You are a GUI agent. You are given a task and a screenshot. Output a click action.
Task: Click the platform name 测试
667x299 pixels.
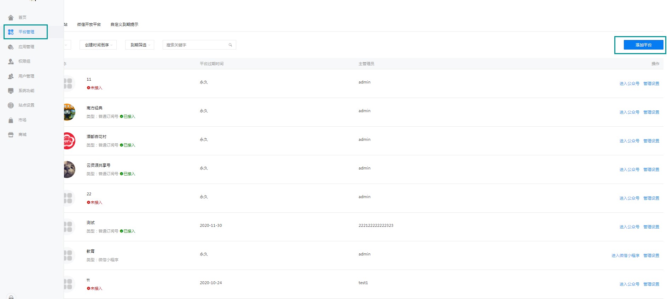91,223
